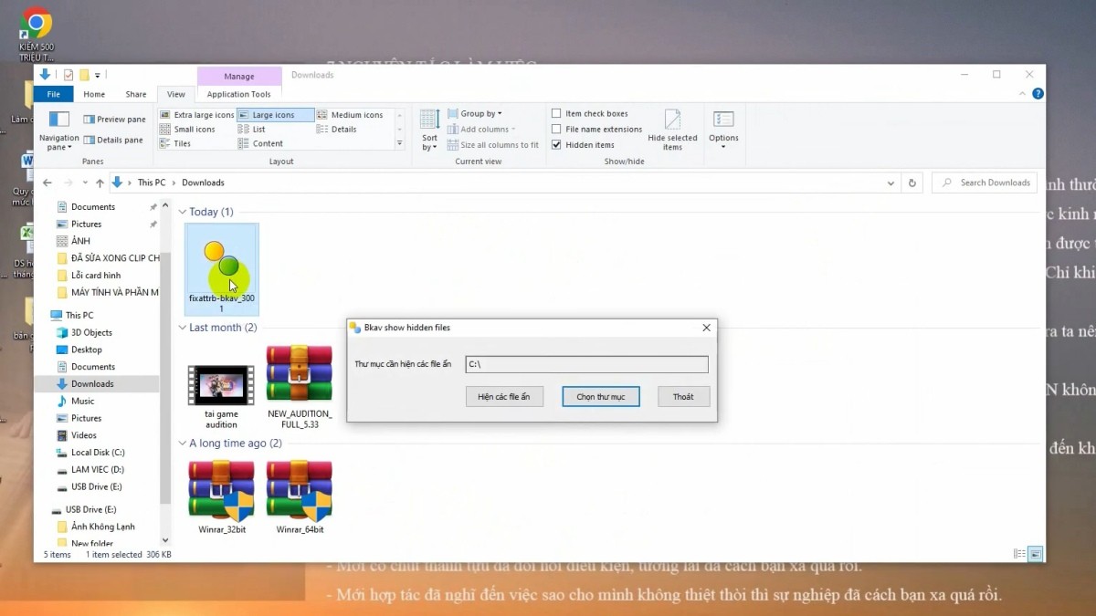Click the Hiện các file ẩn button
This screenshot has width=1096, height=616.
click(504, 396)
